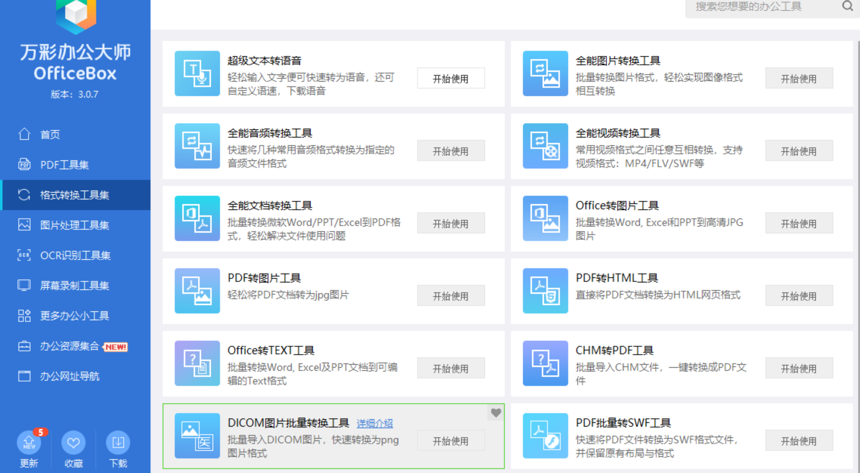Click the DICOM图片批量转换工具 icon
The height and width of the screenshot is (473, 860).
click(197, 436)
